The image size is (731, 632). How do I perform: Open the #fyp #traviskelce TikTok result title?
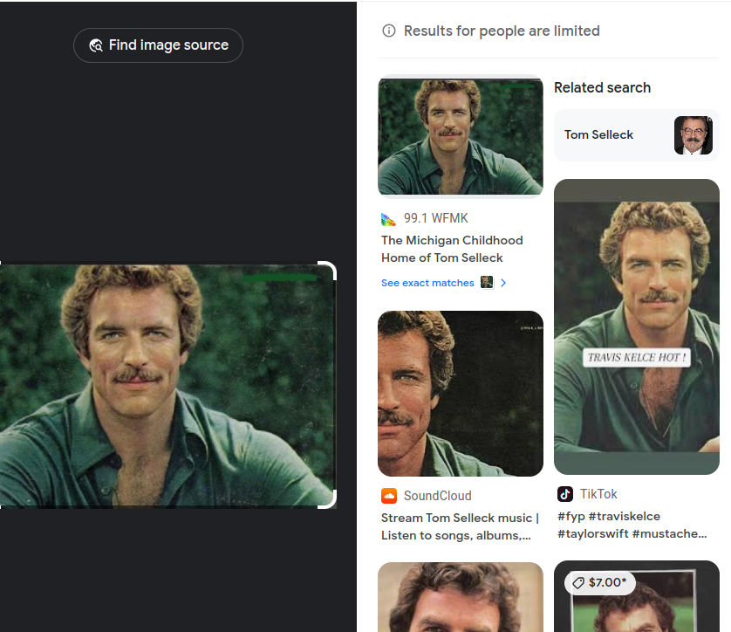point(632,525)
